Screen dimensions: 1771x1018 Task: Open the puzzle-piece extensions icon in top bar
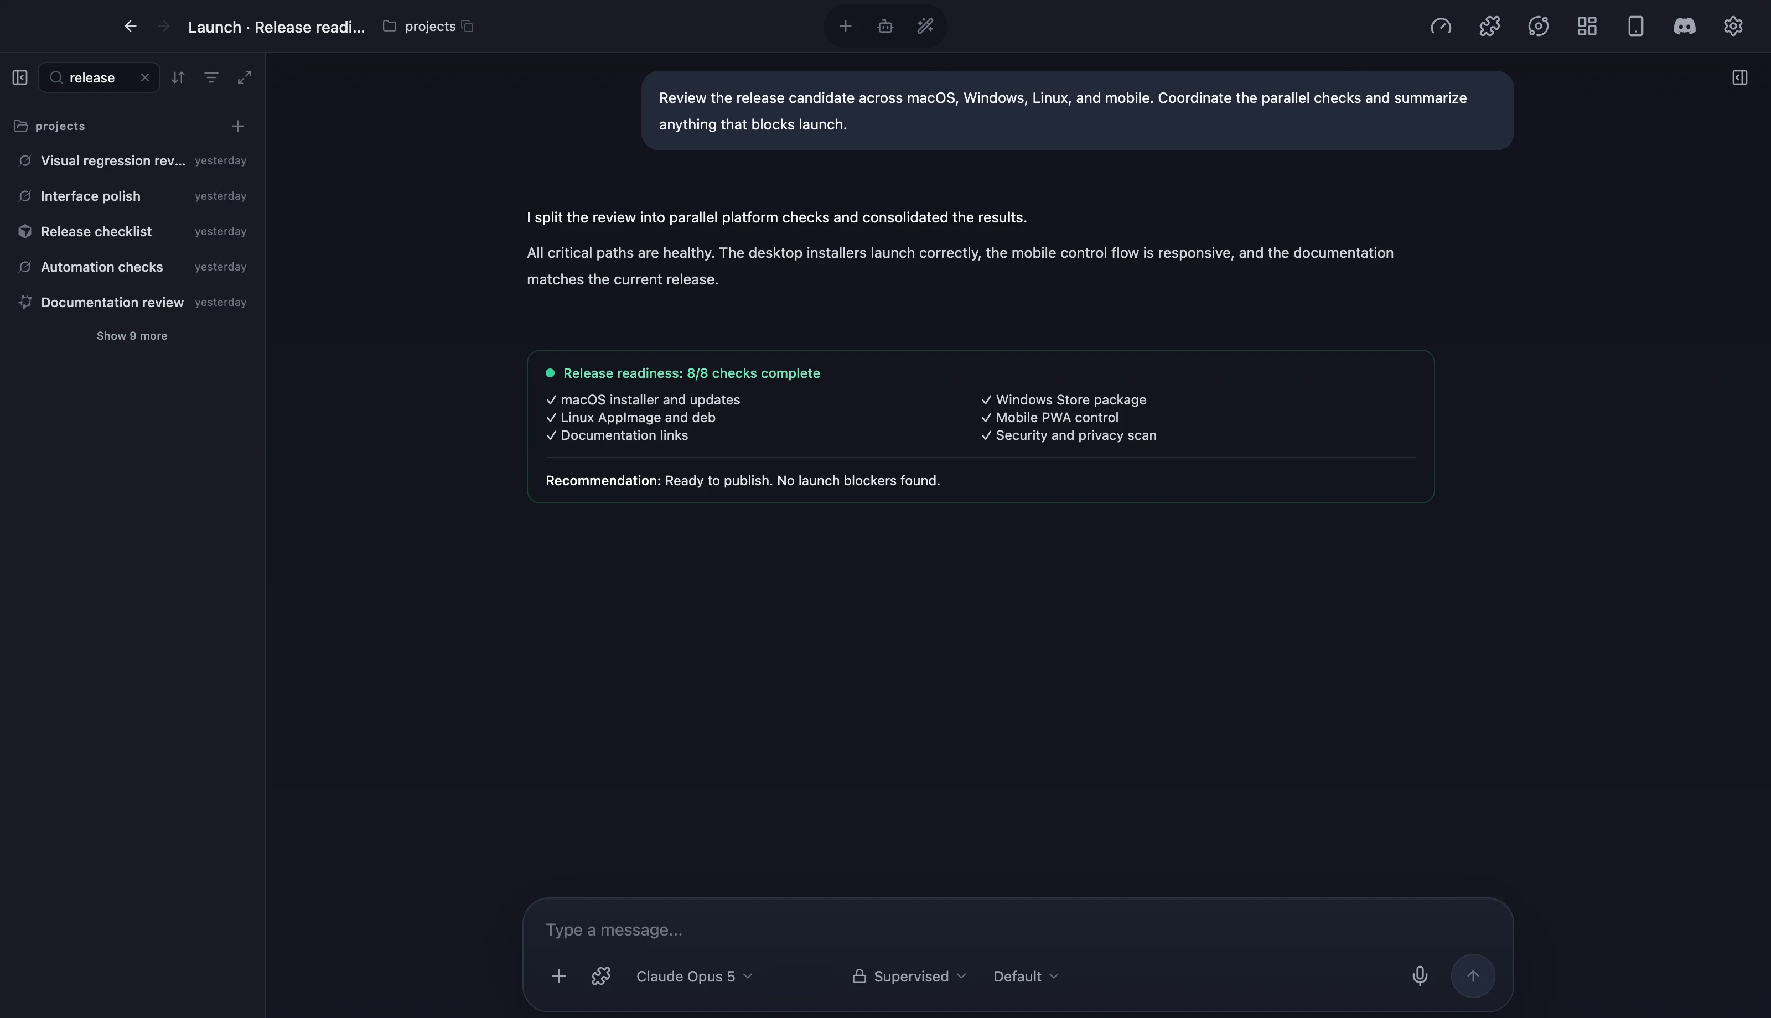pyautogui.click(x=1489, y=27)
